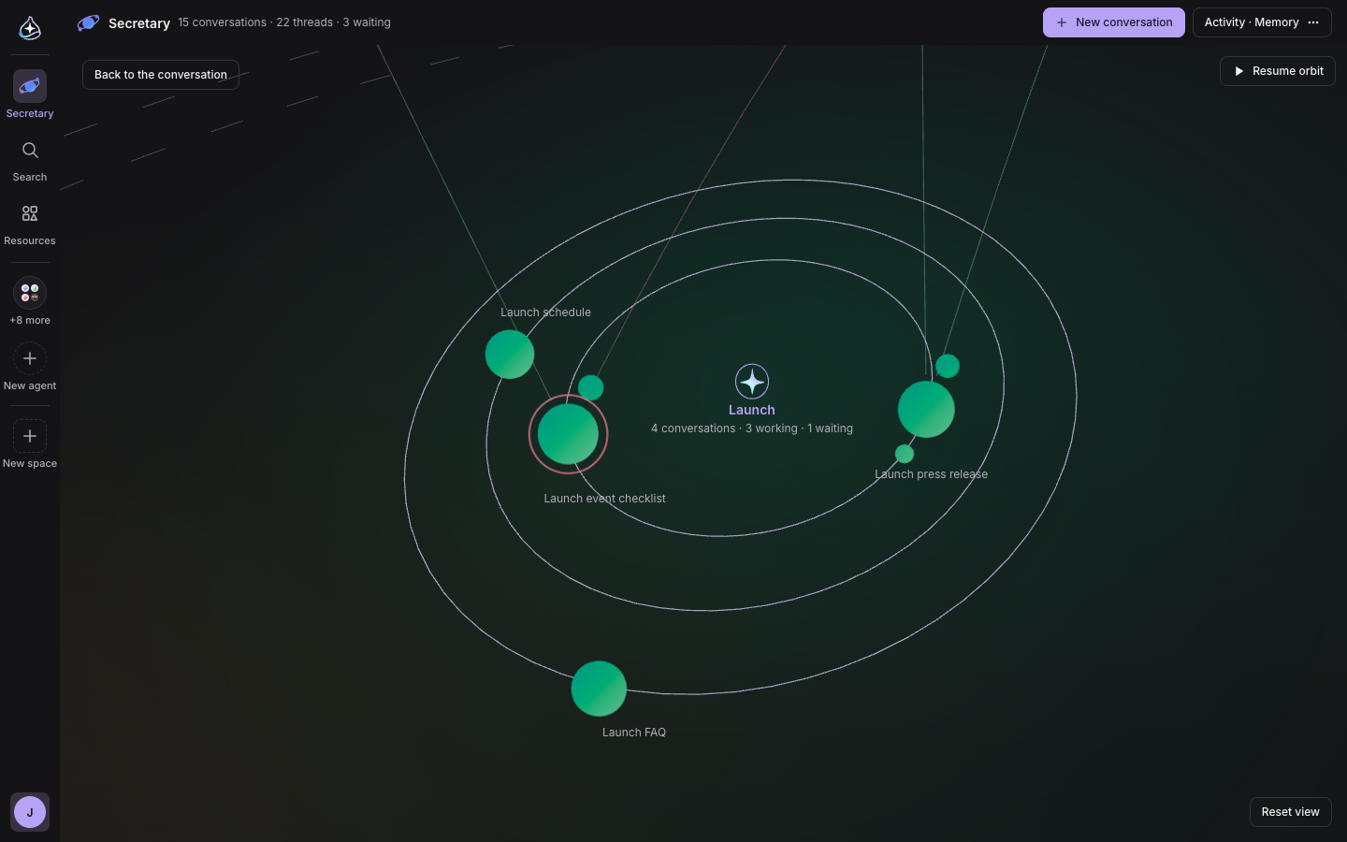Image resolution: width=1347 pixels, height=842 pixels.
Task: Click the Secretary planet icon in header
Action: 89,22
